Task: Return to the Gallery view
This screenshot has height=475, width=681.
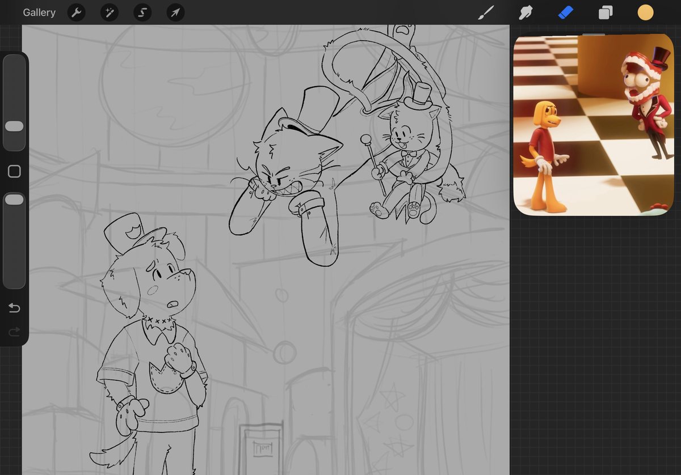Action: pos(39,12)
